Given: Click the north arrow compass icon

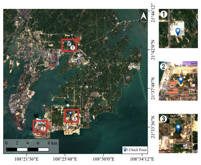Looking at the screenshot, I should click(x=144, y=16).
